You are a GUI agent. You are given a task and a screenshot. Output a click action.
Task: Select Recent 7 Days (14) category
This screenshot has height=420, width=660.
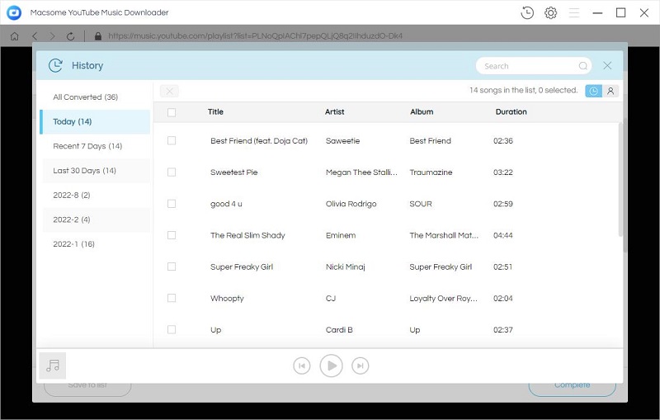pos(96,146)
